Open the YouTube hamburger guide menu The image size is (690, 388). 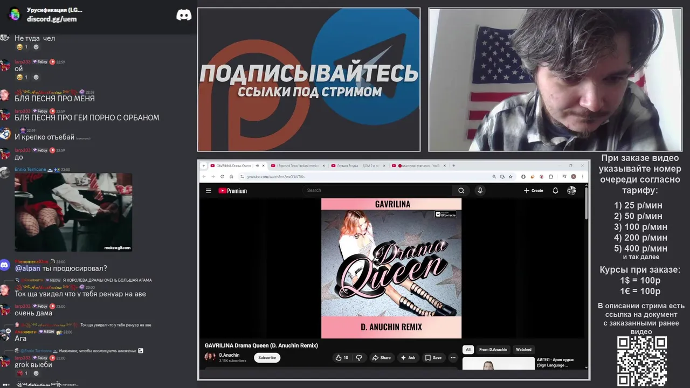[208, 191]
